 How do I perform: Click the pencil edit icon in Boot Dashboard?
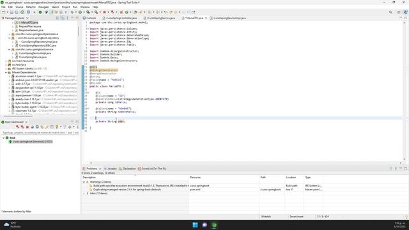(x=47, y=127)
